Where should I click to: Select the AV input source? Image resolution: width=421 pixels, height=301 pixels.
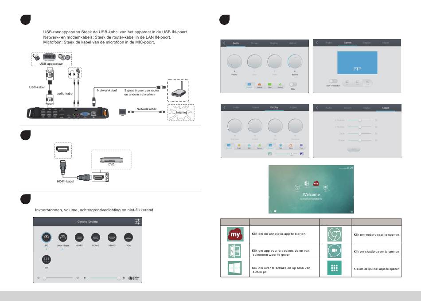click(x=47, y=259)
